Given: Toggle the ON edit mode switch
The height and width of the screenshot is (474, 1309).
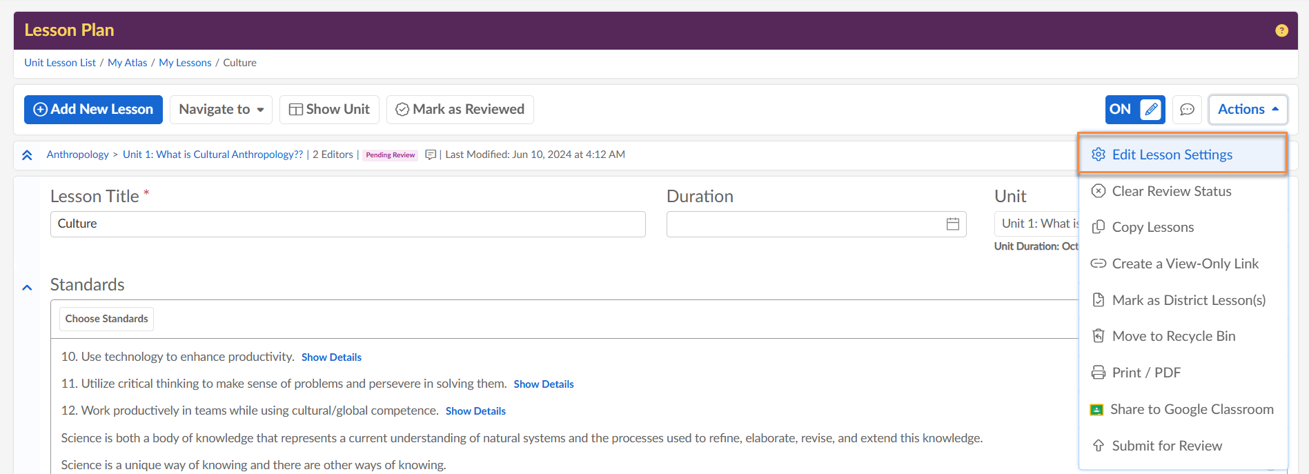Looking at the screenshot, I should point(1134,110).
